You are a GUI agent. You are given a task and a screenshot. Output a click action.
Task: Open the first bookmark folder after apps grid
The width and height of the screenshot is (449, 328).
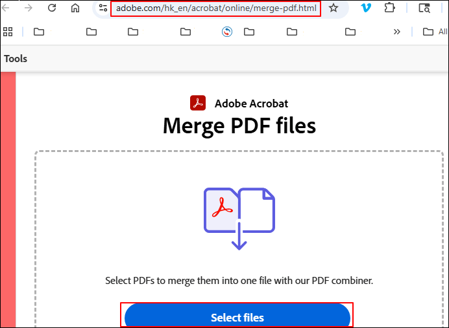click(39, 32)
